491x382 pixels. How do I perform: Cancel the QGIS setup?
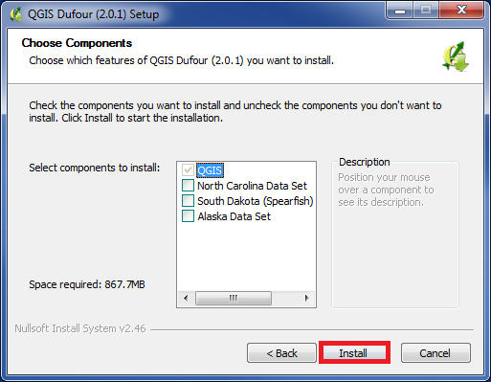coord(435,353)
